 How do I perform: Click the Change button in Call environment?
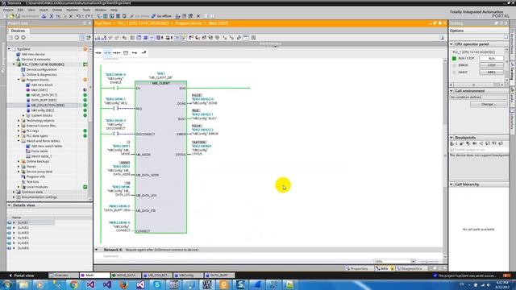point(489,104)
